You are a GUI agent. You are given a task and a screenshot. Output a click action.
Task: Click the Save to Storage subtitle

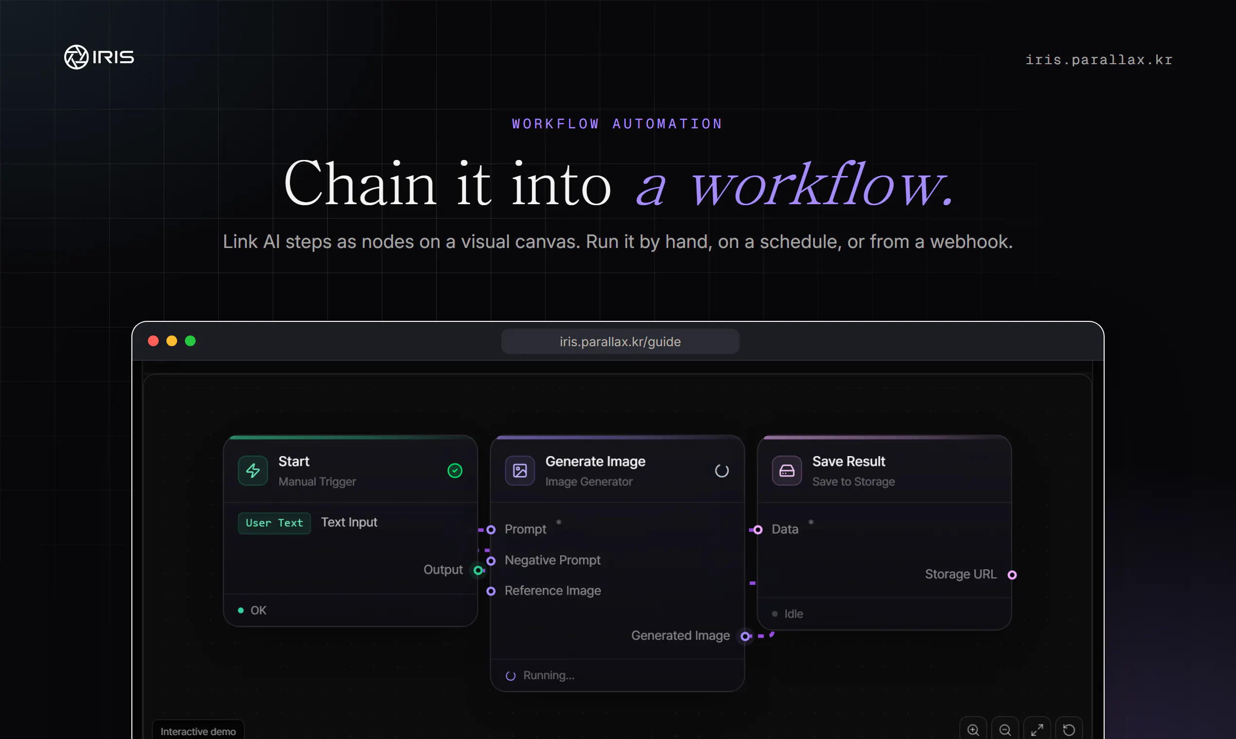(853, 481)
